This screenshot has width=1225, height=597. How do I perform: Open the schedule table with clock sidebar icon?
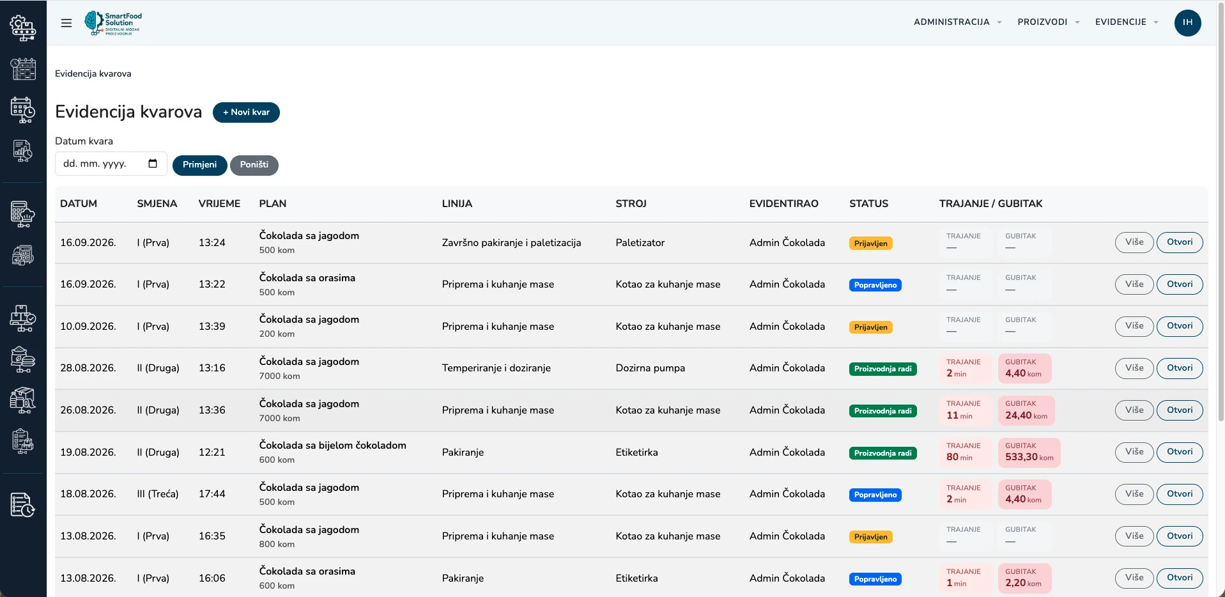(23, 68)
